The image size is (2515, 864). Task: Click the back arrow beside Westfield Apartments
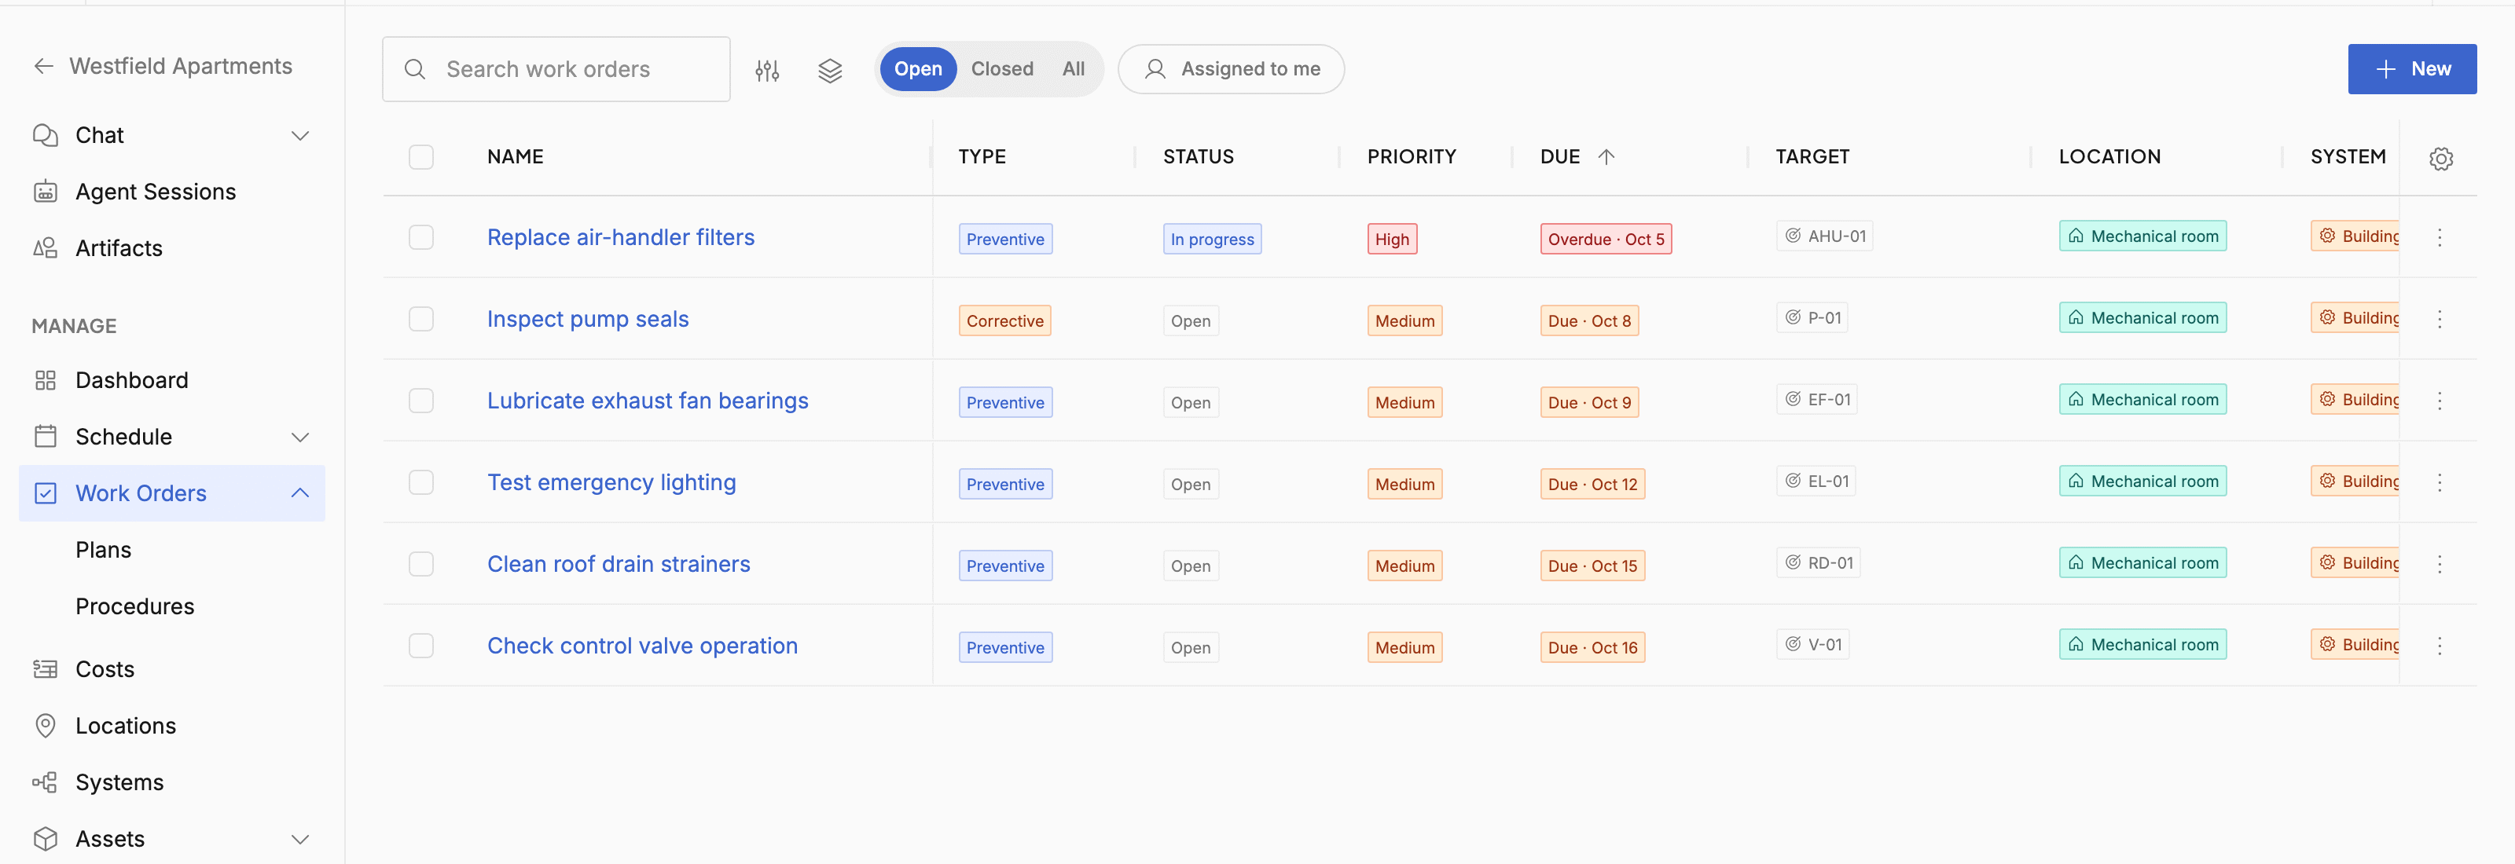pyautogui.click(x=43, y=66)
